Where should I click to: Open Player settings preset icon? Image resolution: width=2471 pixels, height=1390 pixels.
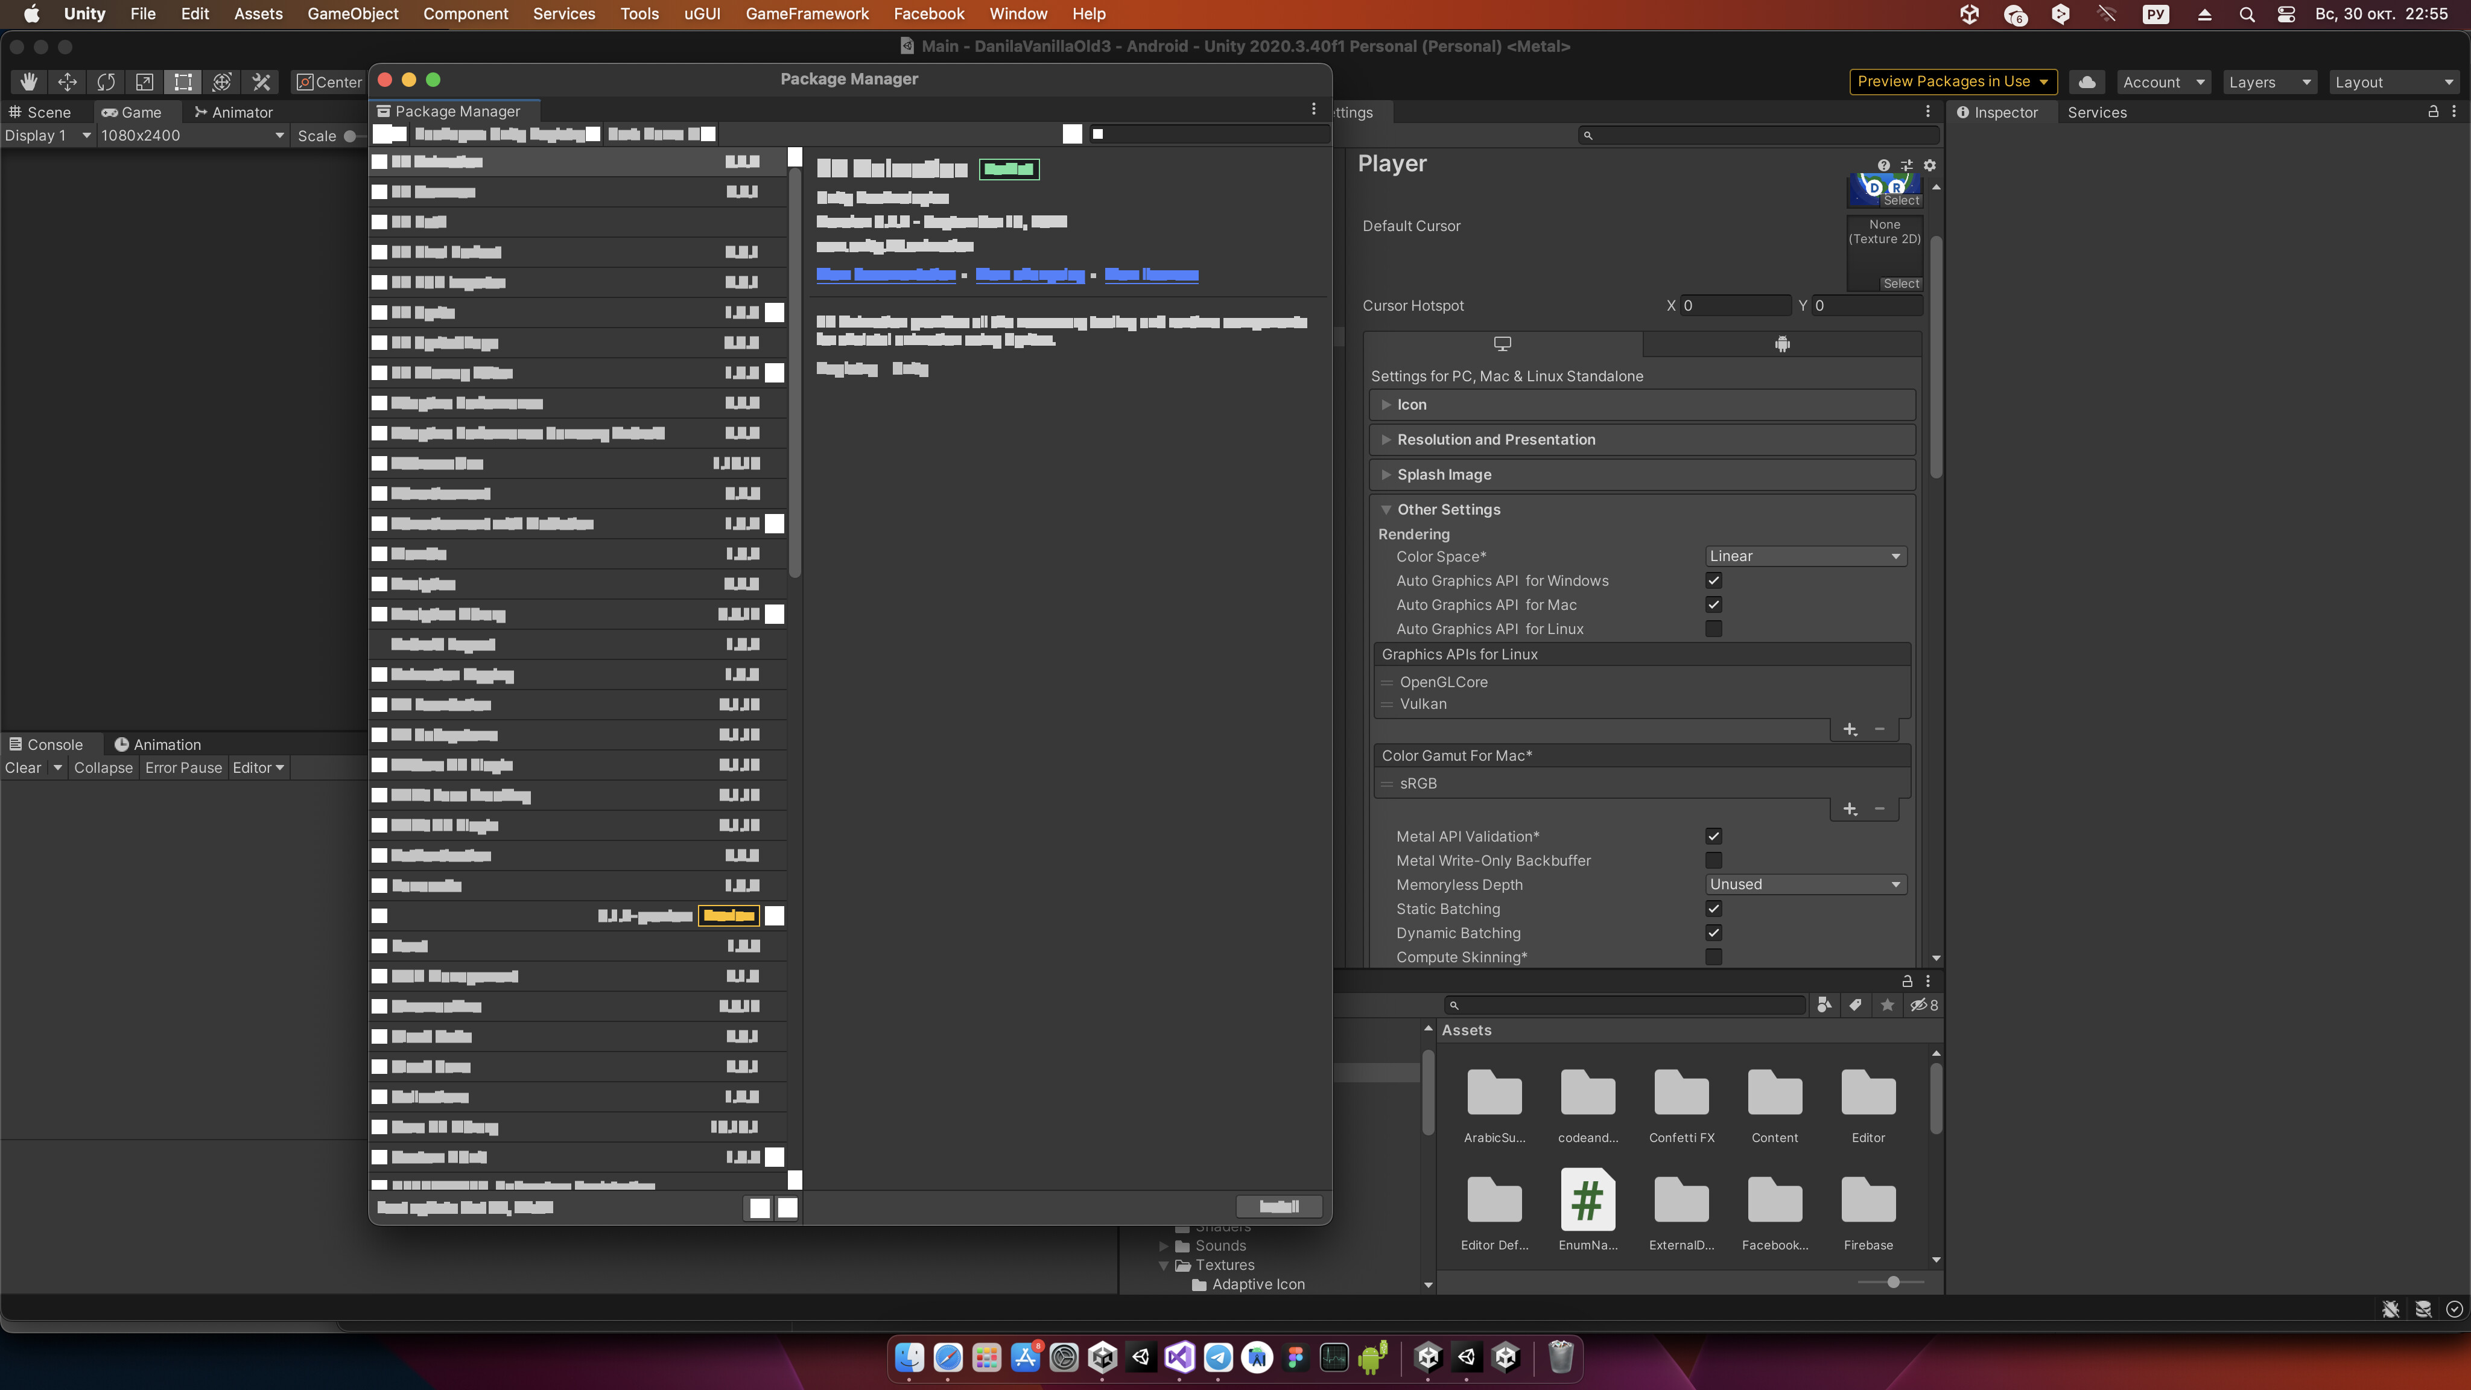(1907, 165)
